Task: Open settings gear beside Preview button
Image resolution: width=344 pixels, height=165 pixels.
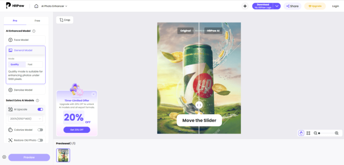Action: coord(4,157)
